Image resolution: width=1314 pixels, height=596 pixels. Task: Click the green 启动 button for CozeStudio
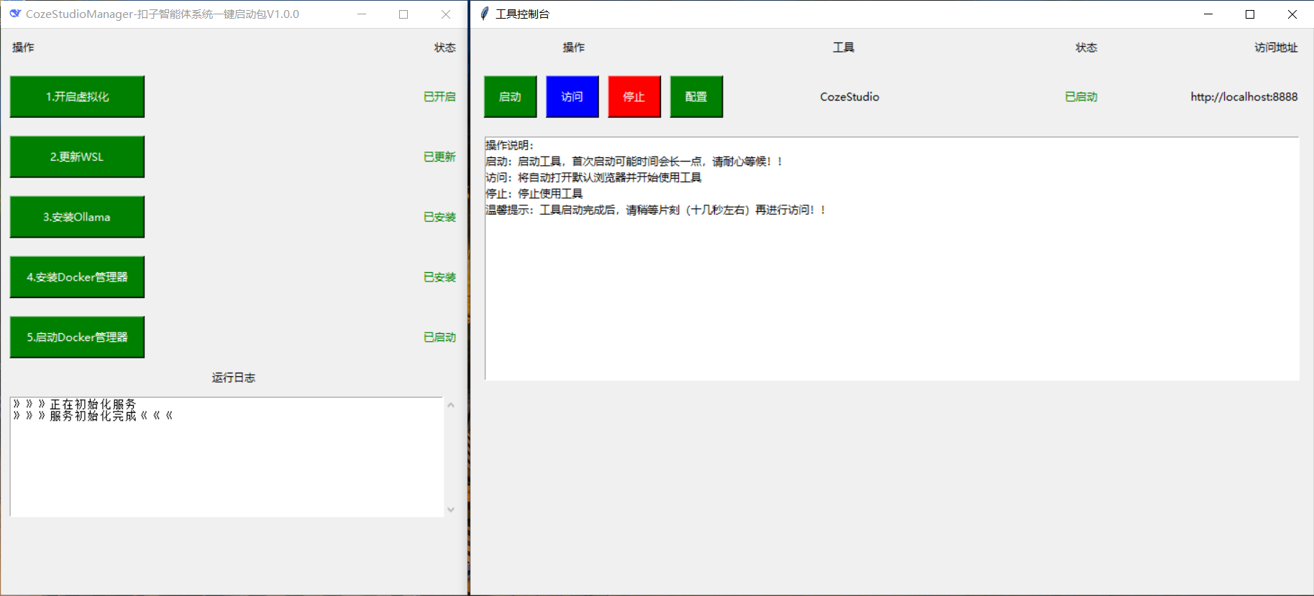pyautogui.click(x=510, y=96)
